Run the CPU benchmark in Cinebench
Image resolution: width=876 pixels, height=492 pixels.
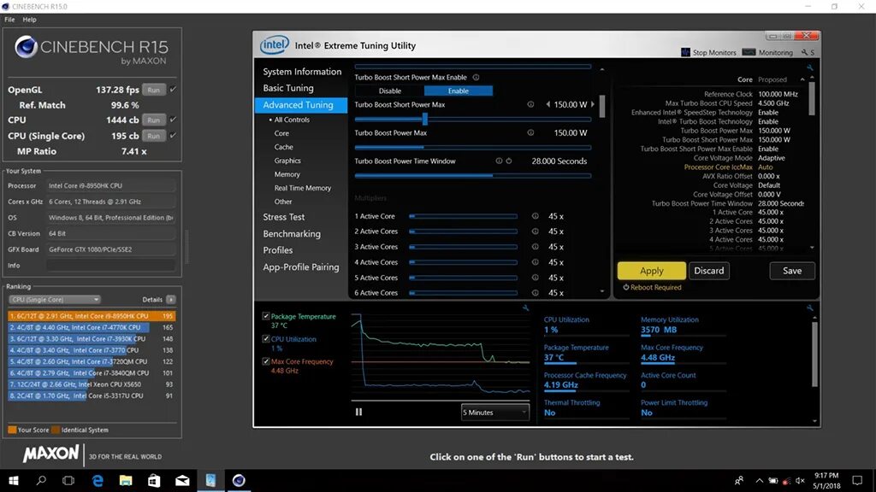click(154, 120)
